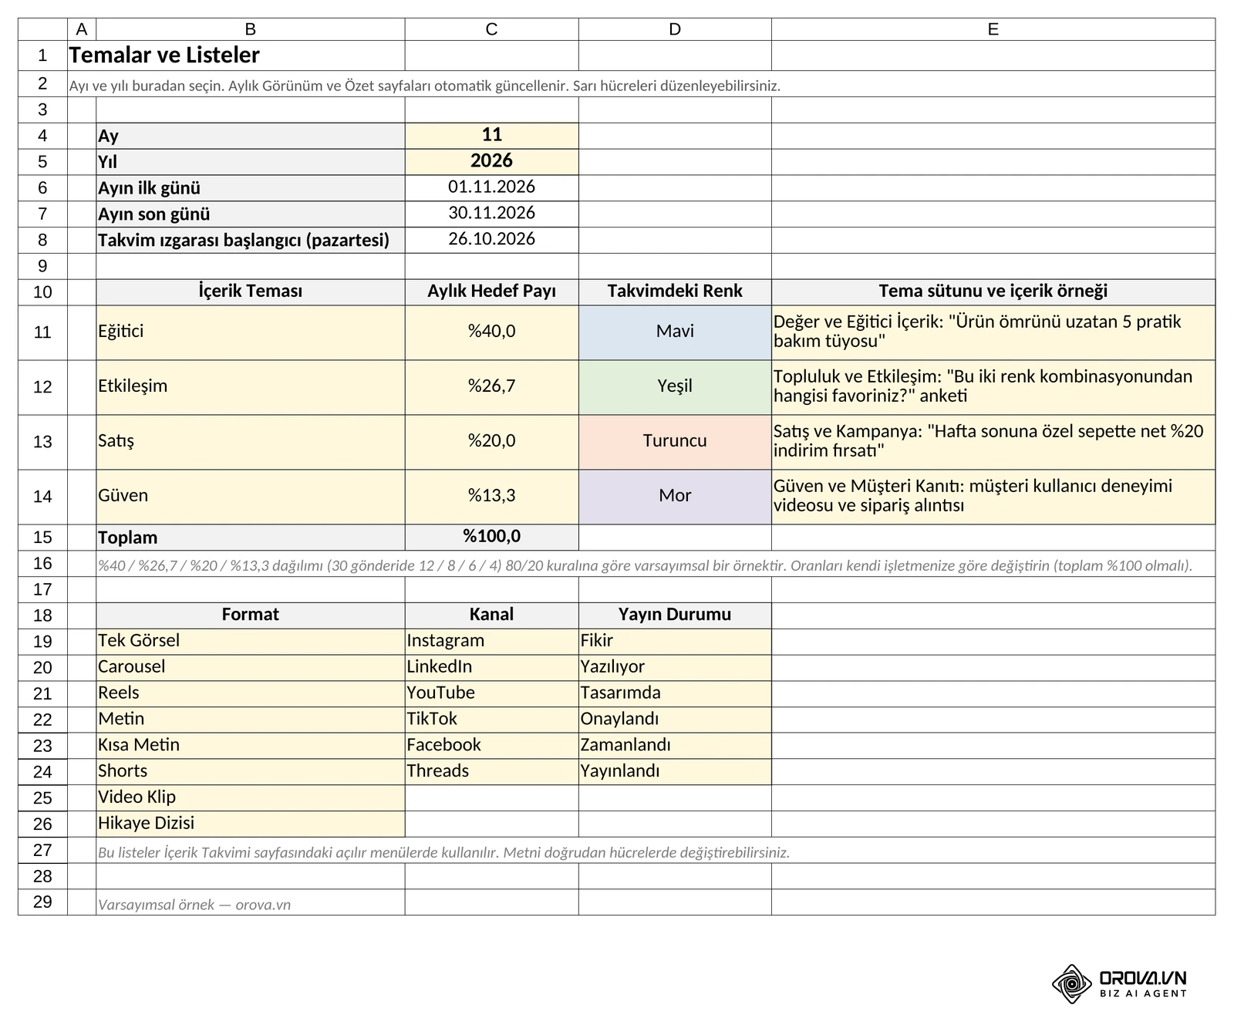Select the %100,0 total cell
Viewport: 1234px width, 1035px height.
click(x=491, y=538)
